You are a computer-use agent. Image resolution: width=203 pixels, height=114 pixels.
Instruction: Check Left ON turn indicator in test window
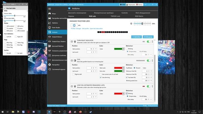click(x=5, y=37)
